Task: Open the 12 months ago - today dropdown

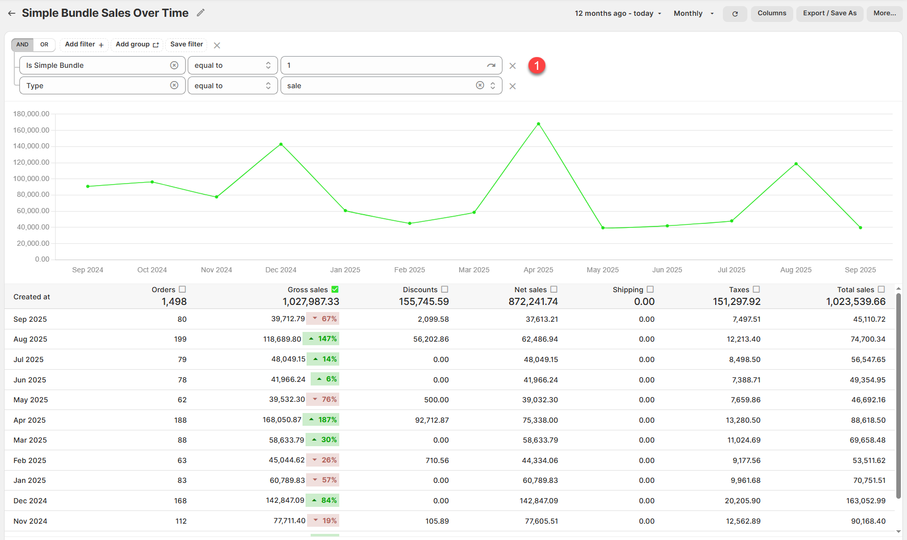Action: pyautogui.click(x=618, y=13)
